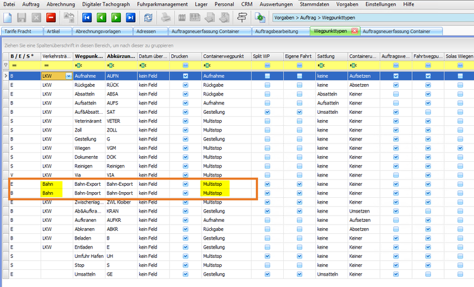Screen dimensions: 474x287
Task: Go to the next record
Action: tap(116, 17)
